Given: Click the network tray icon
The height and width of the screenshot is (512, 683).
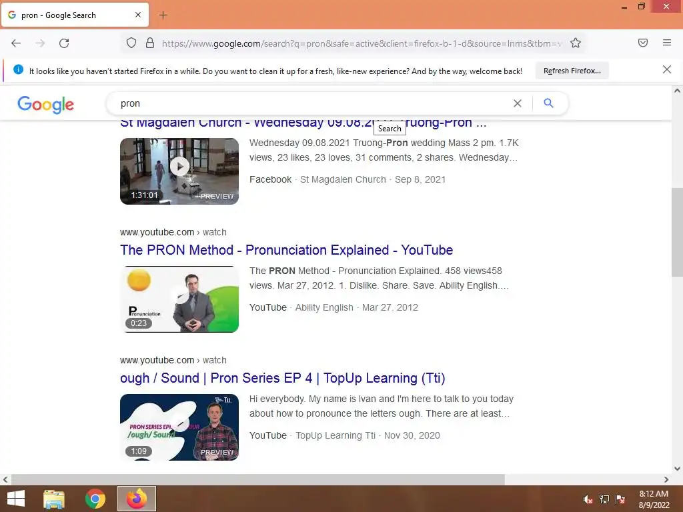Looking at the screenshot, I should [x=604, y=499].
